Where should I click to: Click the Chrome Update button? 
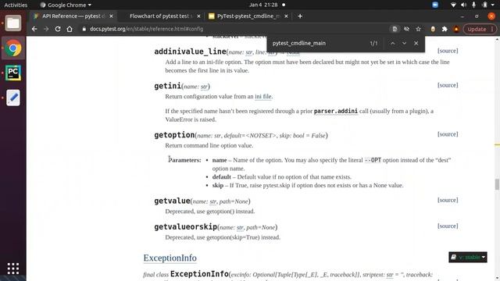click(x=477, y=29)
